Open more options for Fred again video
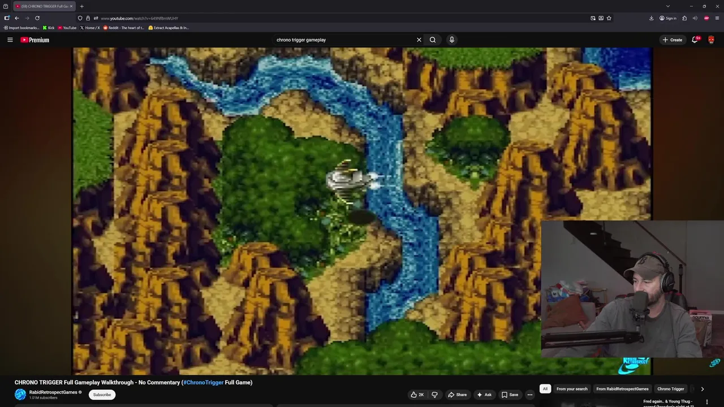The height and width of the screenshot is (407, 724). point(706,402)
